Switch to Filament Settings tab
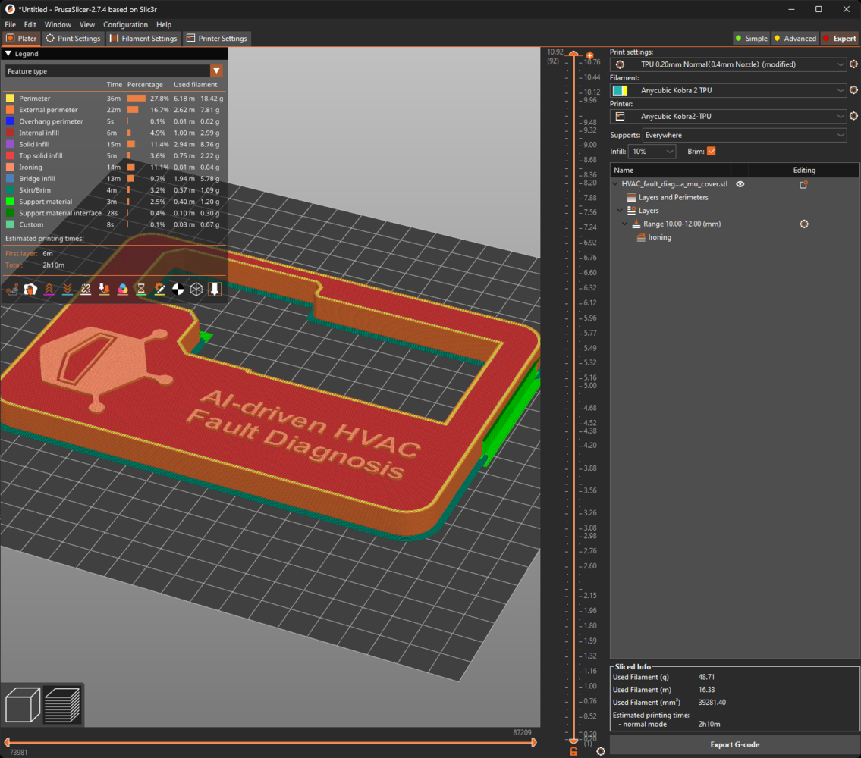861x758 pixels. pos(143,39)
